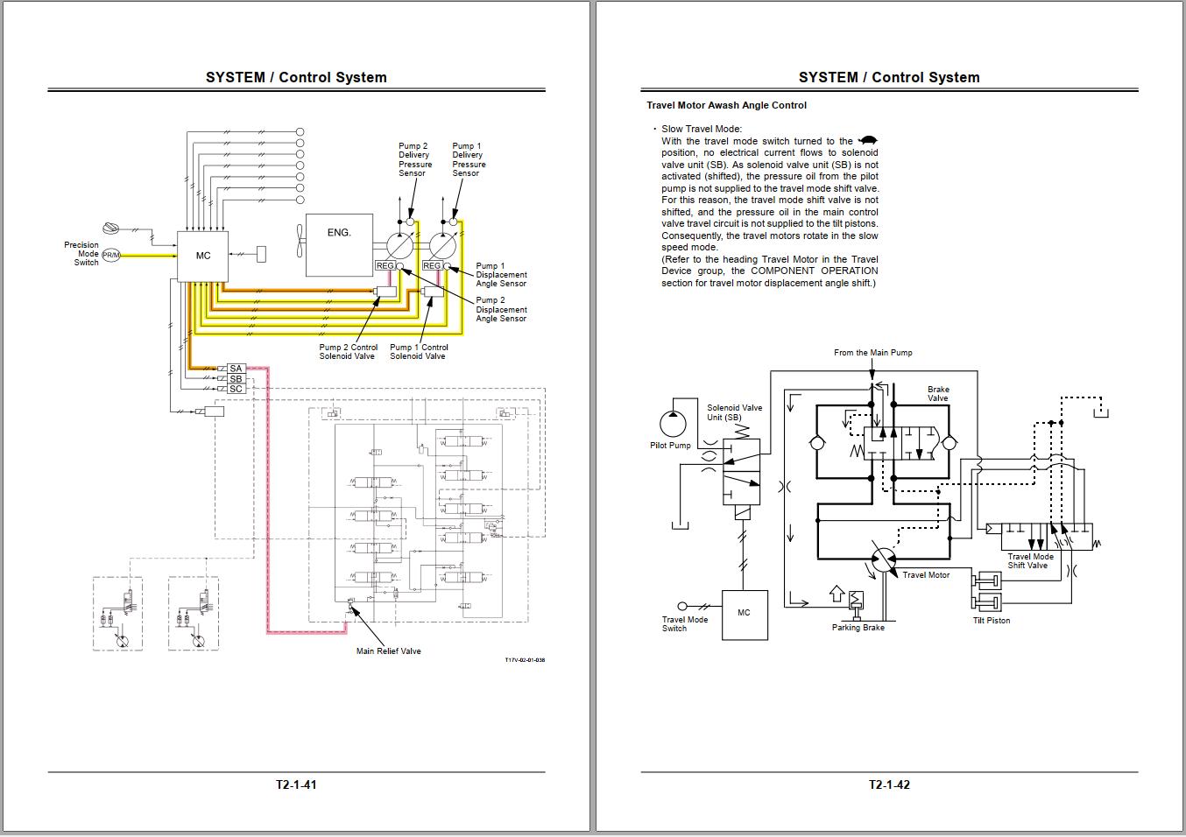
Task: Click the MC controller box on left page
Action: coord(203,256)
